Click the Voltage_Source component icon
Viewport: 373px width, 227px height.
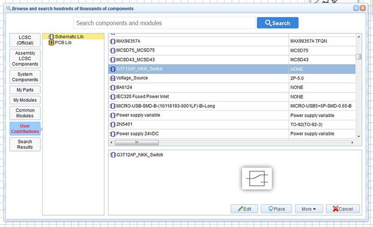(112, 78)
